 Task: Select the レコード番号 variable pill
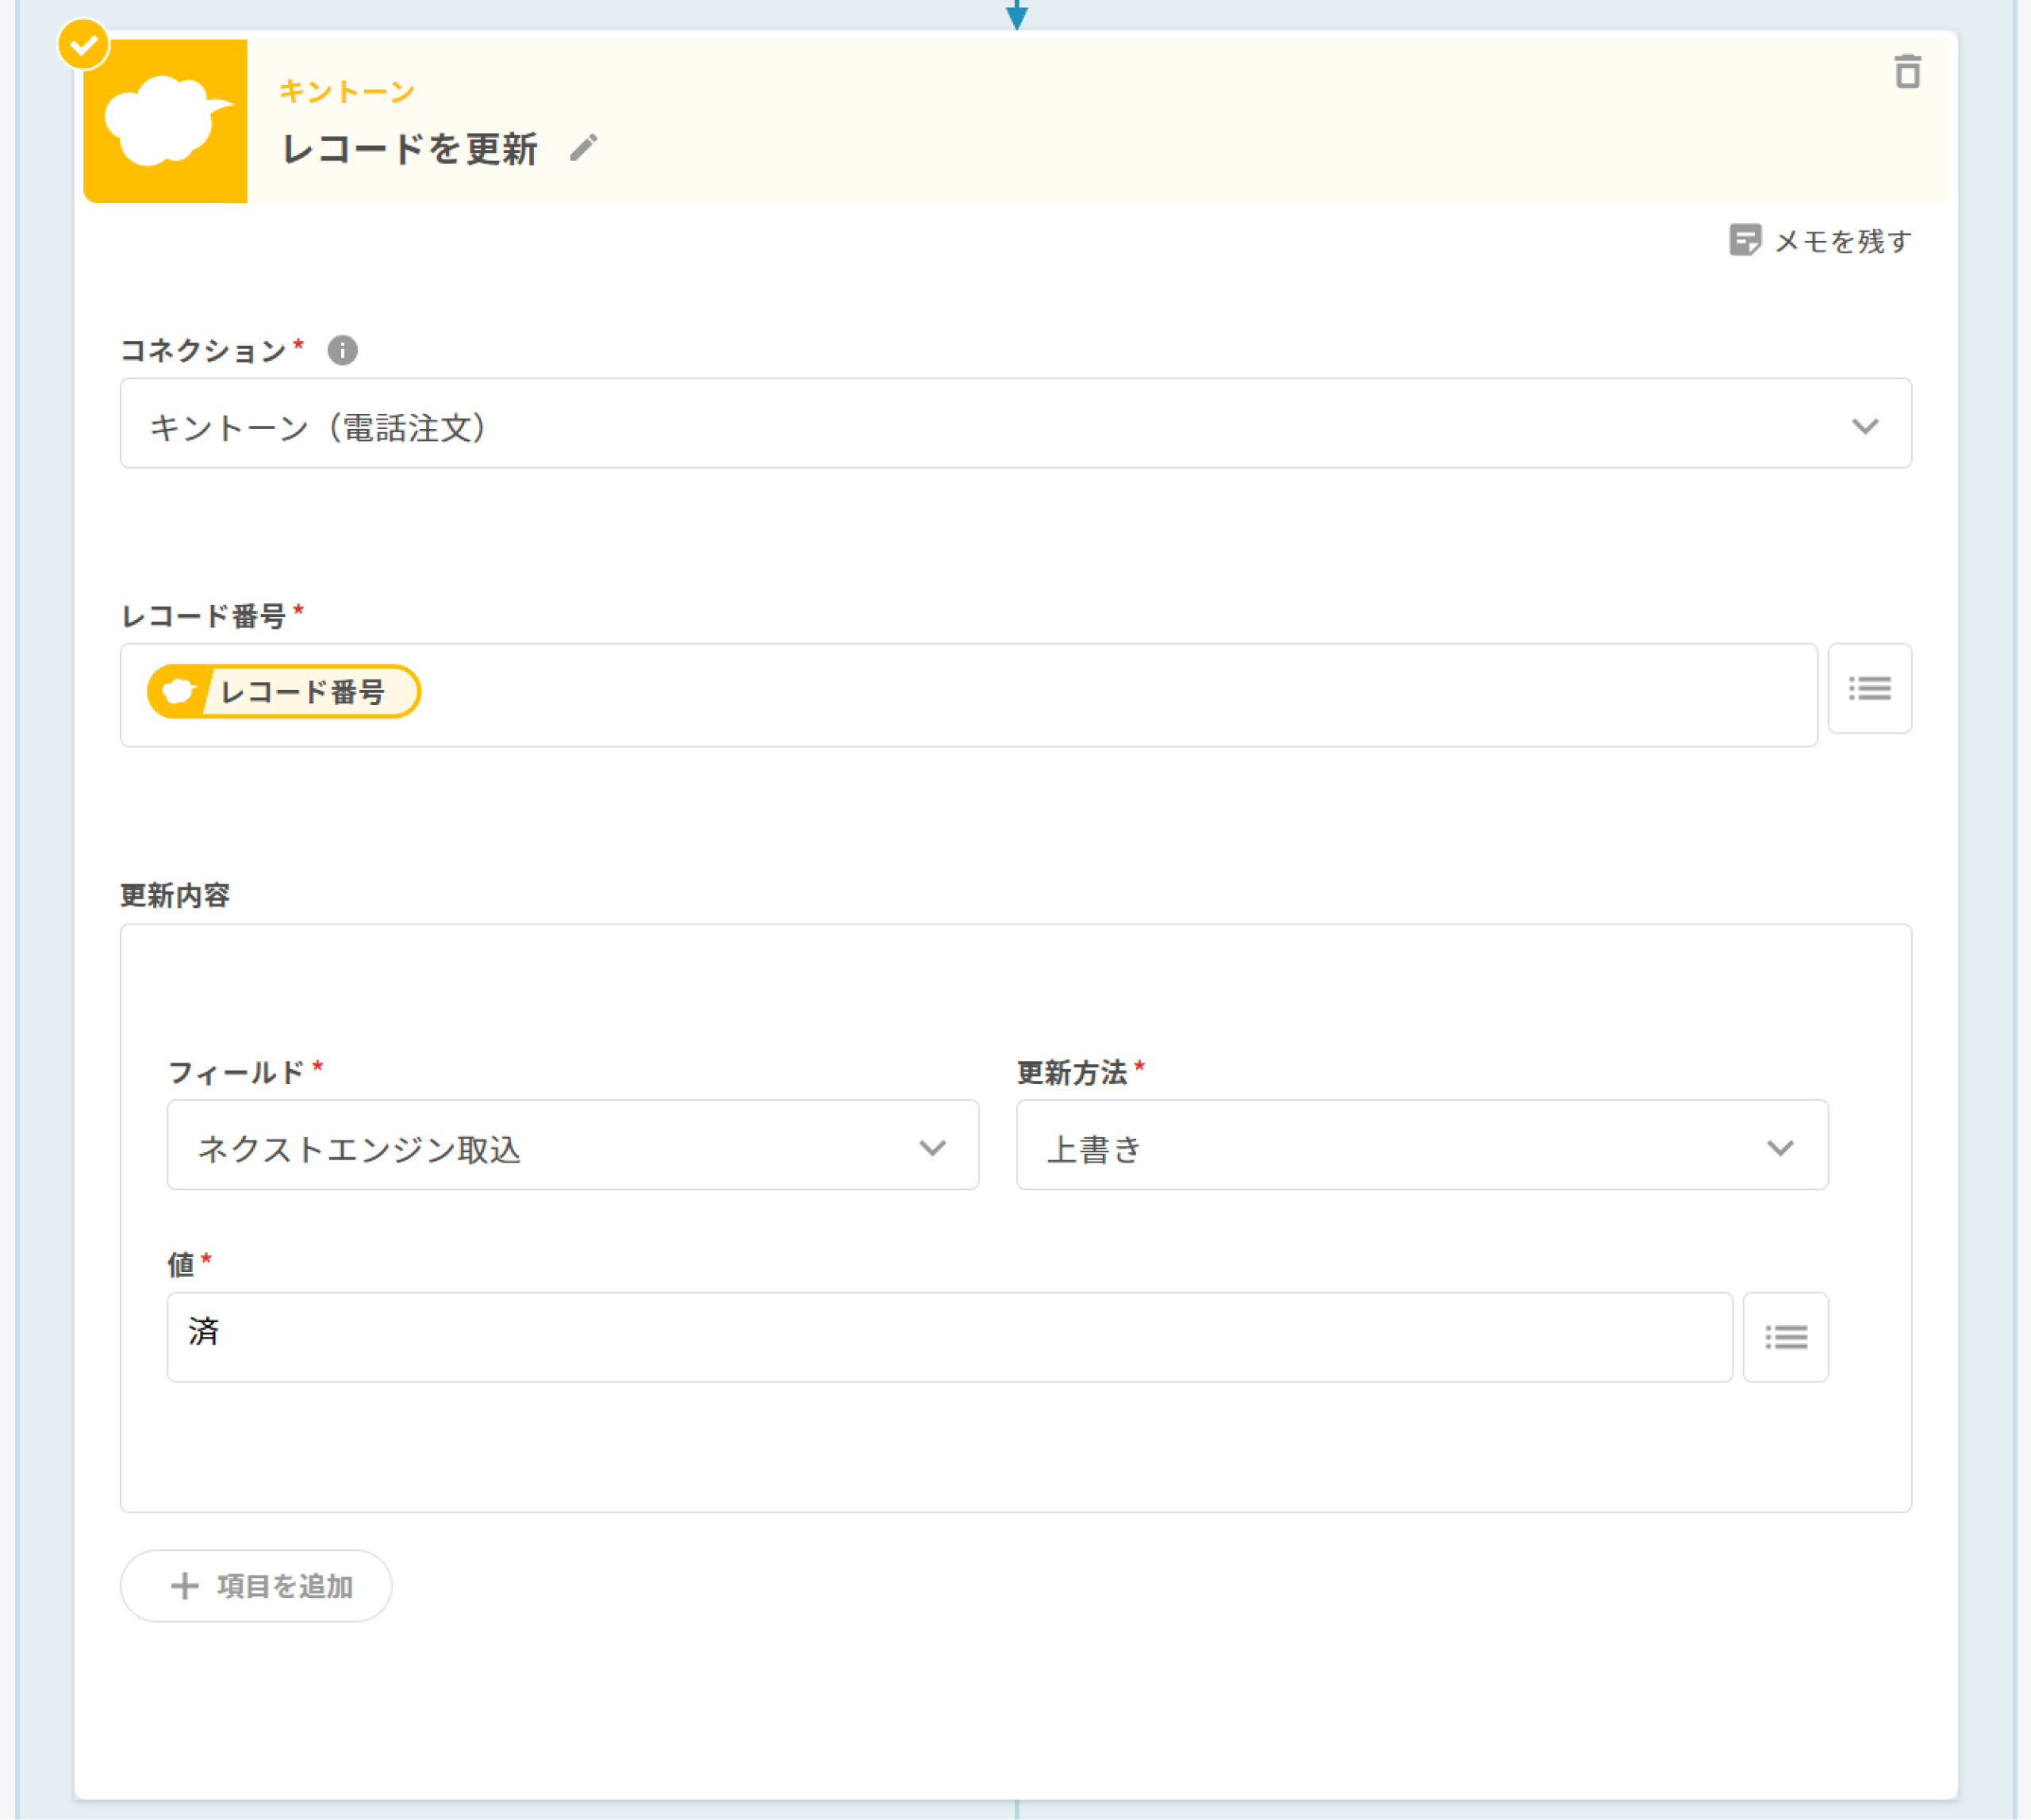point(302,691)
